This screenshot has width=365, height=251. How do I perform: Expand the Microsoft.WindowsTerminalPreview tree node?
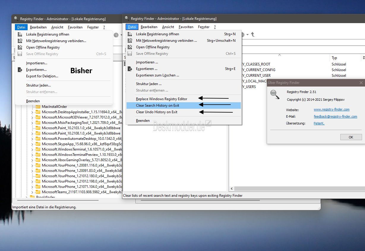tap(32, 155)
